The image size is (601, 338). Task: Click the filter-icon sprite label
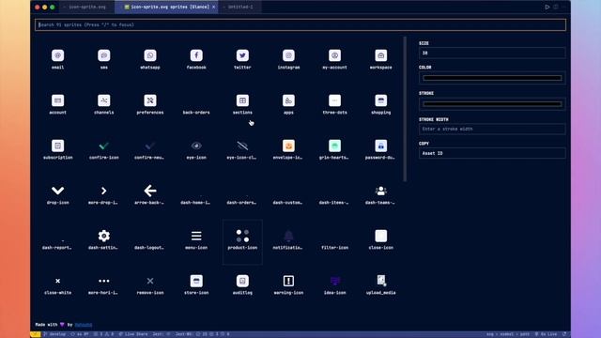(x=334, y=248)
